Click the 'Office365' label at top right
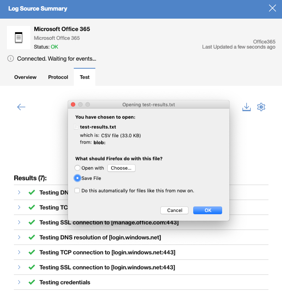Image resolution: width=282 pixels, height=296 pixels. pos(264,42)
